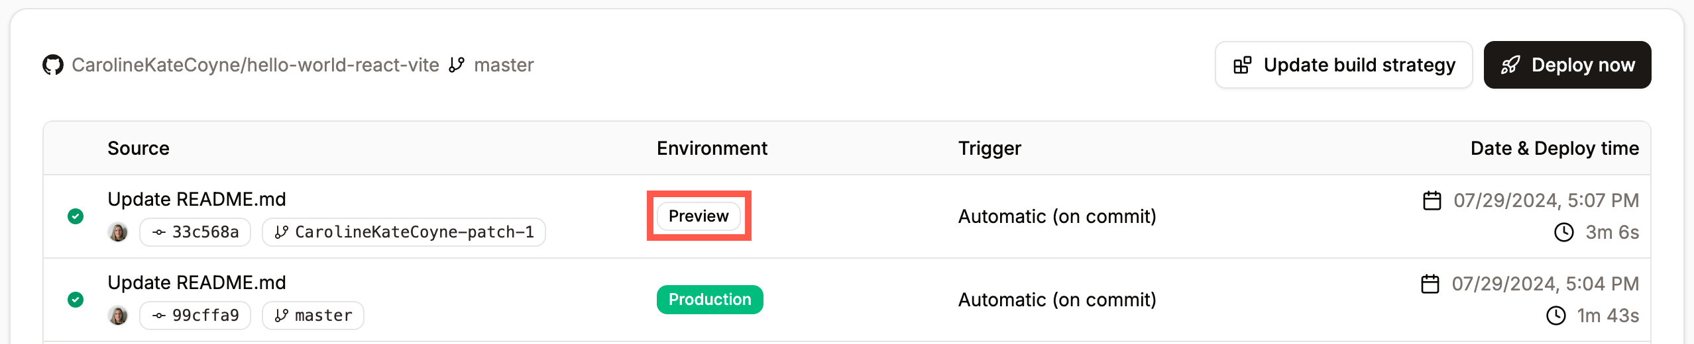Click commit hash badge 99cffa9
Screen dimensions: 1694x344
[196, 316]
